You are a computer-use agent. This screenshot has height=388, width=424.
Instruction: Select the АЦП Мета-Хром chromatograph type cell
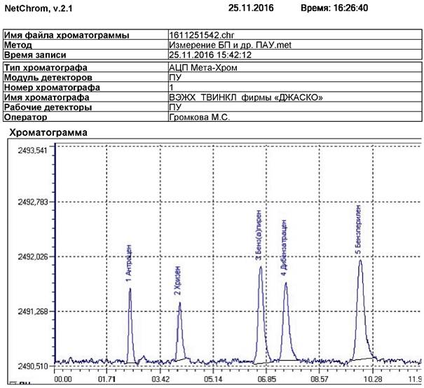coord(200,67)
